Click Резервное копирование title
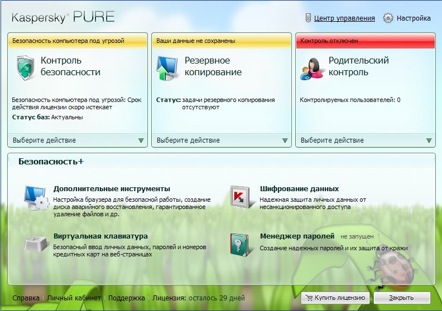The height and width of the screenshot is (311, 442). [x=213, y=66]
